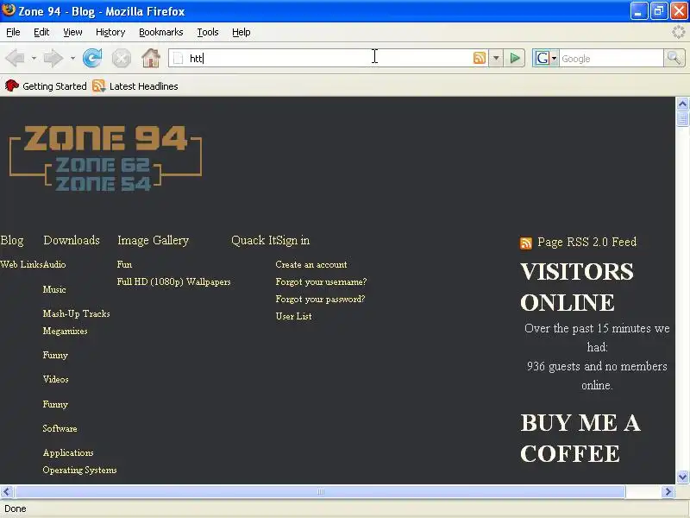Open the Image Gallery link
The width and height of the screenshot is (690, 518).
tap(154, 241)
